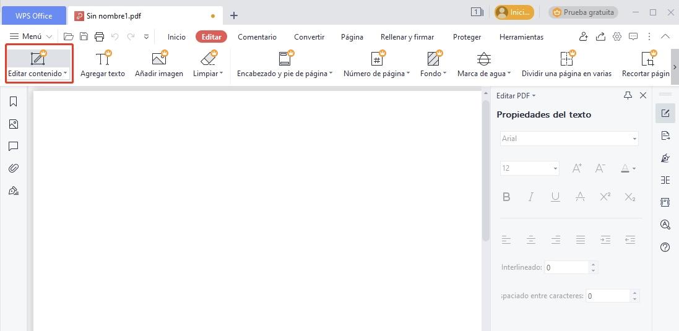Screen dimensions: 679x331
Task: Open the font color dropdown arrow
Action: pos(634,168)
